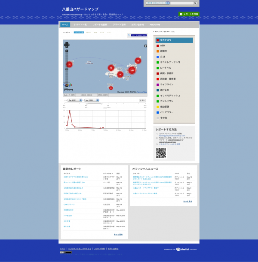Open the アラート取得 navigation tab
258x262 pixels.
tap(119, 25)
